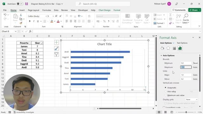
Task: Switch to Formulas ribbon tab
Action: (47, 10)
